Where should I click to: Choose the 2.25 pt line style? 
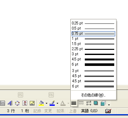(x=93, y=49)
